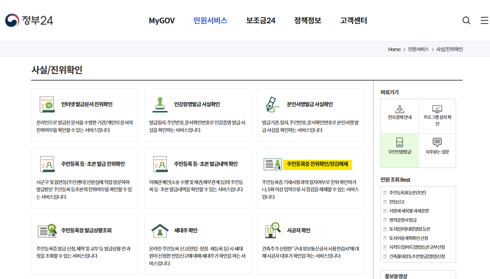The image size is (490, 279).
Task: Click the 프로그램 설치 확인 shortcut label
Action: tap(437, 120)
